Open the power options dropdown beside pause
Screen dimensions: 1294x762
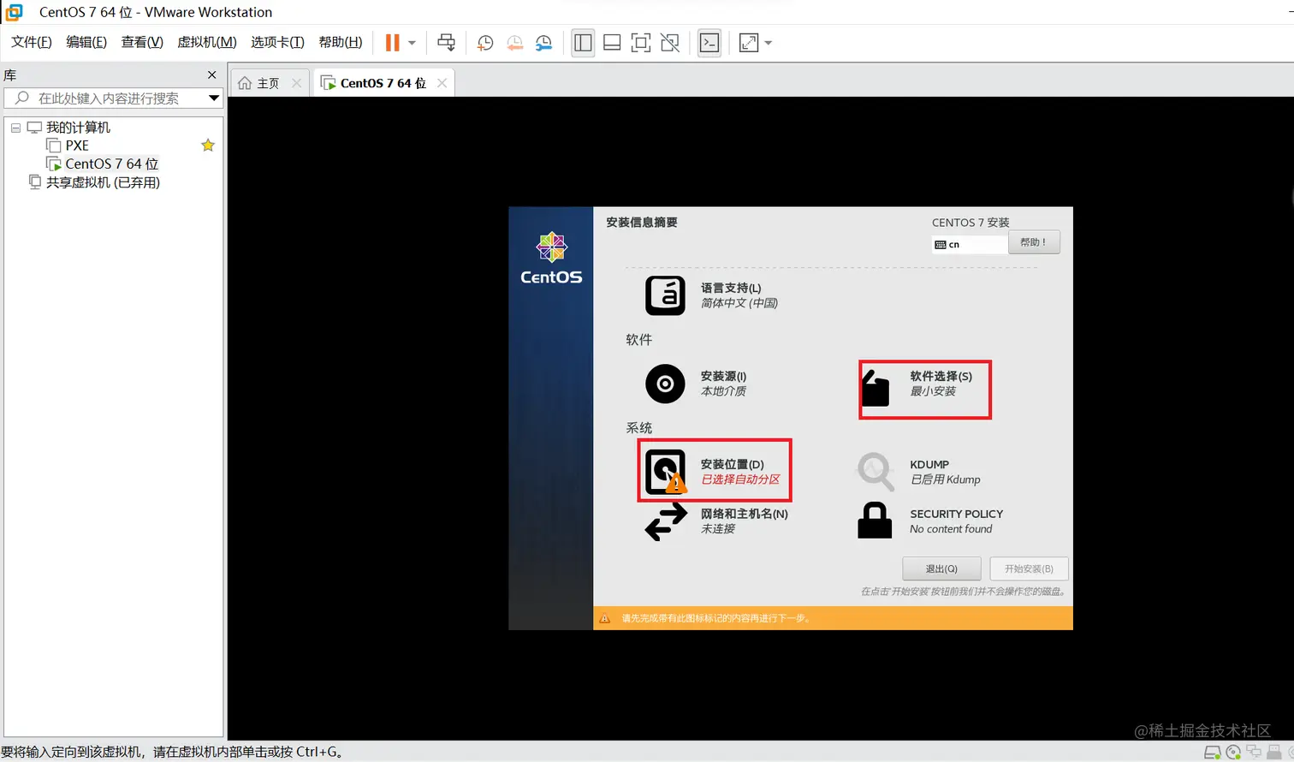pyautogui.click(x=412, y=43)
